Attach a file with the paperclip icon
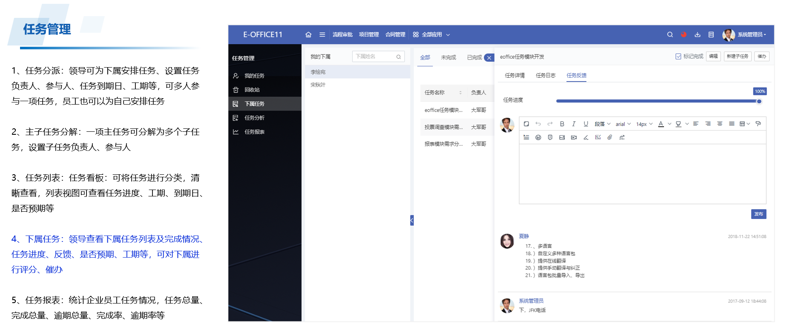Viewport: 787px width, 332px height. (610, 137)
